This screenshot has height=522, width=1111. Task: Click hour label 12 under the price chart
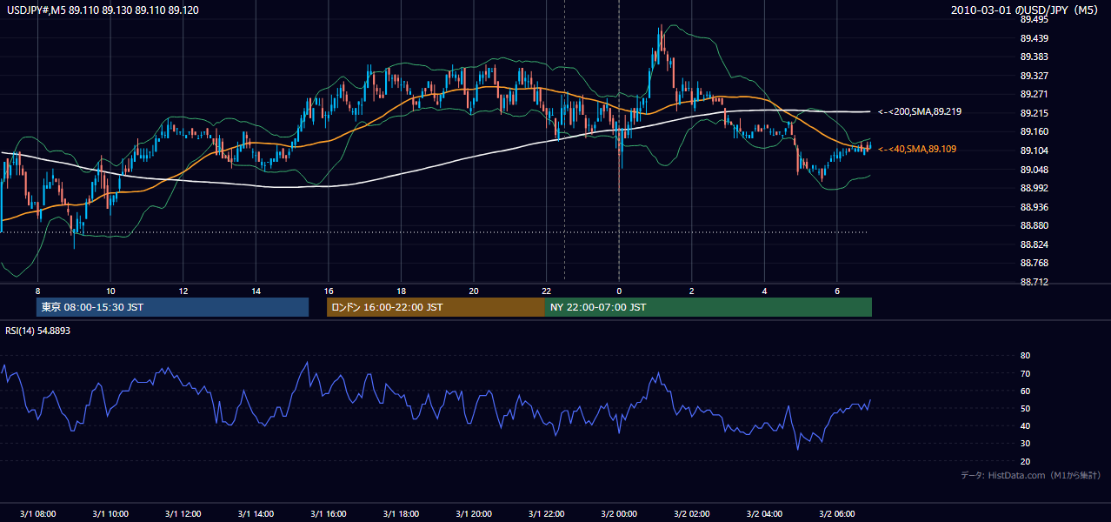click(x=183, y=291)
